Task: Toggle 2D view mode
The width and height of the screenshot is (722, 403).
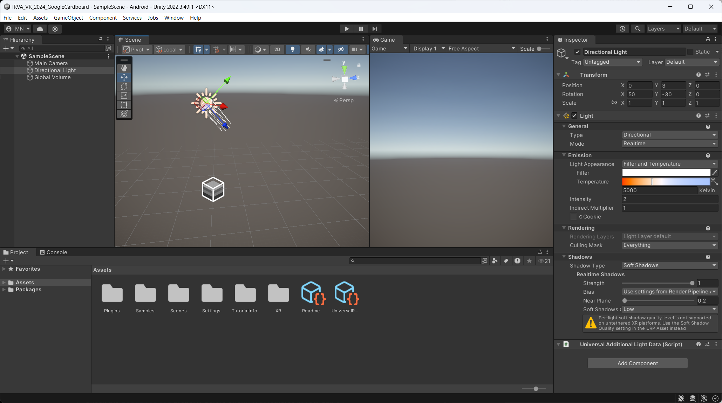Action: tap(277, 49)
